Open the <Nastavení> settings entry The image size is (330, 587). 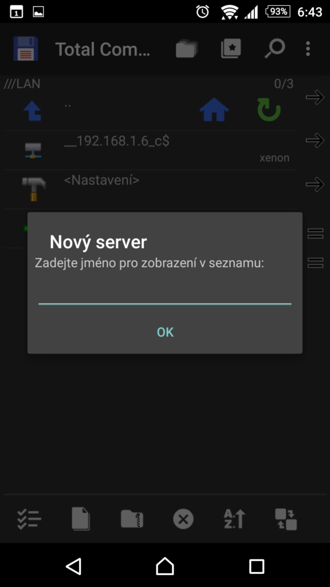150,189
